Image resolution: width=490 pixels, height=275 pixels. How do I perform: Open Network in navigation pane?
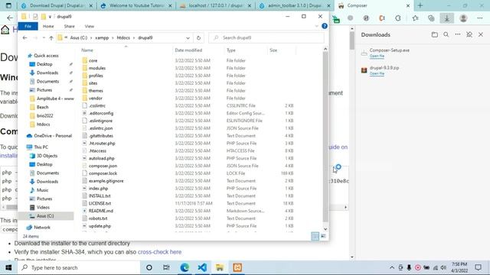click(42, 228)
